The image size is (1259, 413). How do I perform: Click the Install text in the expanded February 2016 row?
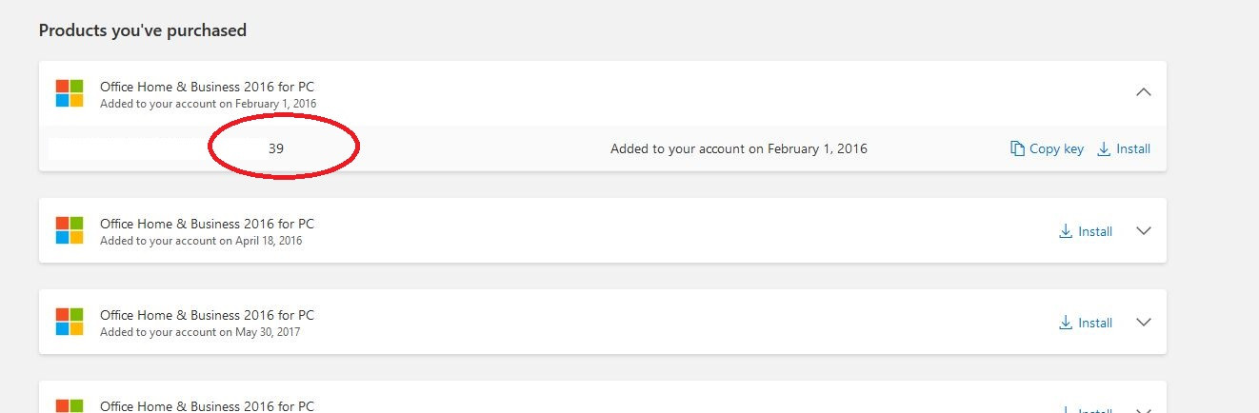tap(1133, 148)
